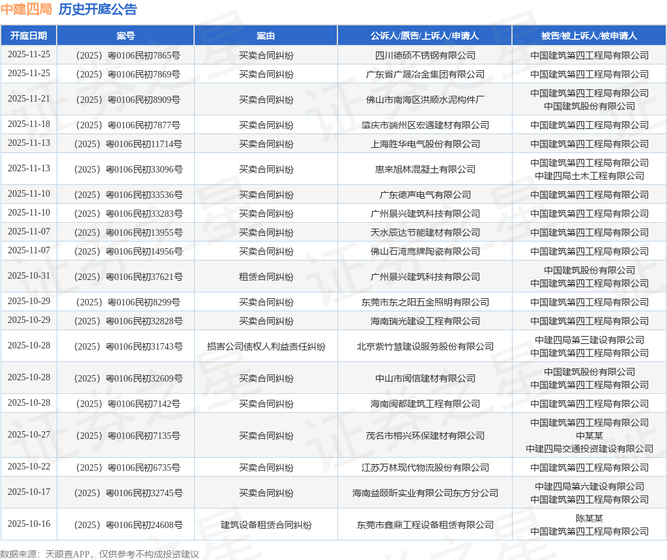Screen dimensions: 667x560
Task: Select the 开庭日期 column header
Action: [x=29, y=36]
